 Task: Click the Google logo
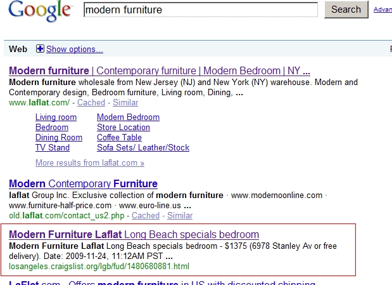pos(40,11)
